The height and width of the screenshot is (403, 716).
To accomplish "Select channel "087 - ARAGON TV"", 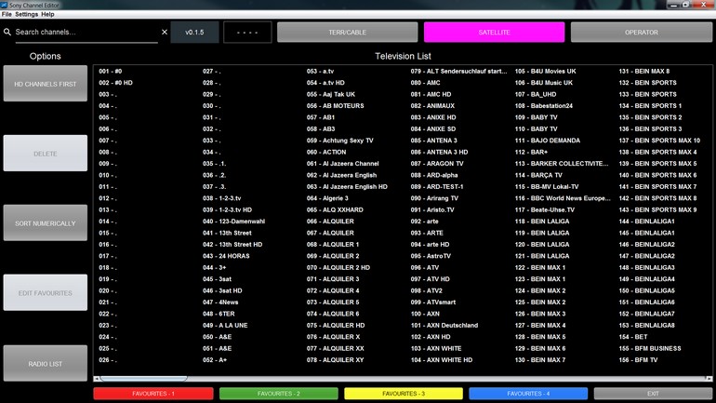I will point(437,164).
